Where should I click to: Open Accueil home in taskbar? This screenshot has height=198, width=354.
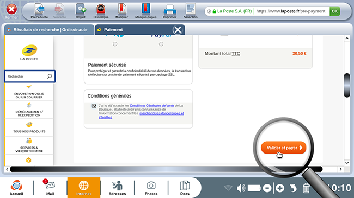(x=16, y=188)
